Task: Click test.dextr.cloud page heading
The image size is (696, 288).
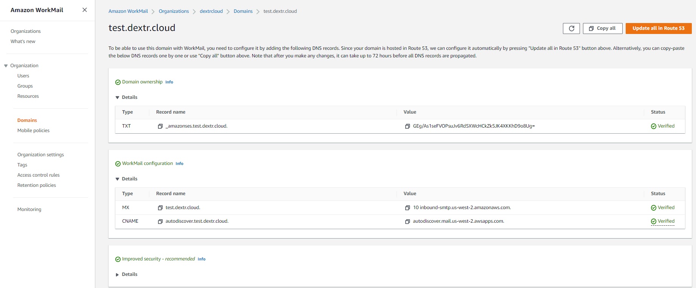Action: [142, 28]
